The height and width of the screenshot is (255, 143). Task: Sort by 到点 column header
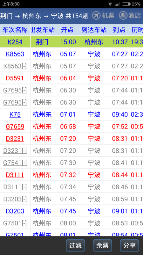[119, 30]
